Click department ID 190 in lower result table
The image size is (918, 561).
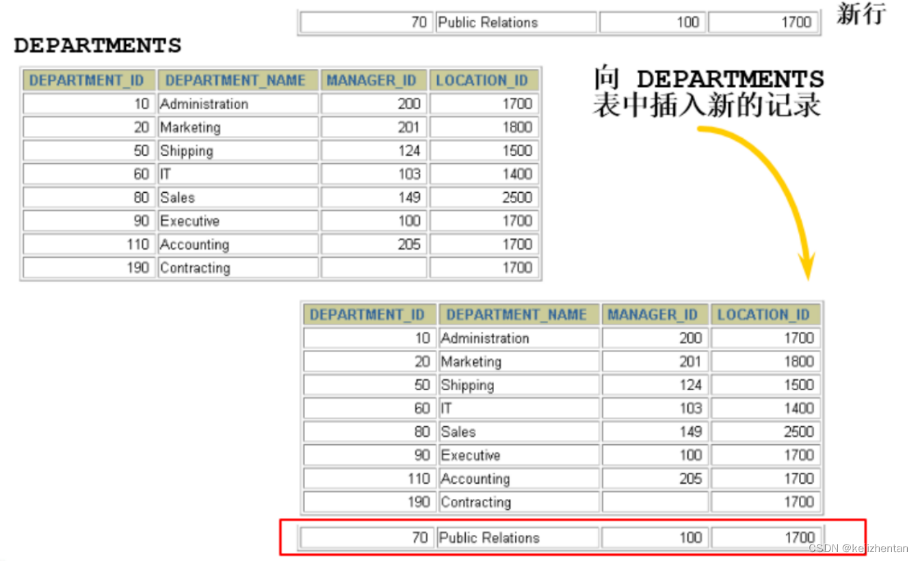click(419, 502)
